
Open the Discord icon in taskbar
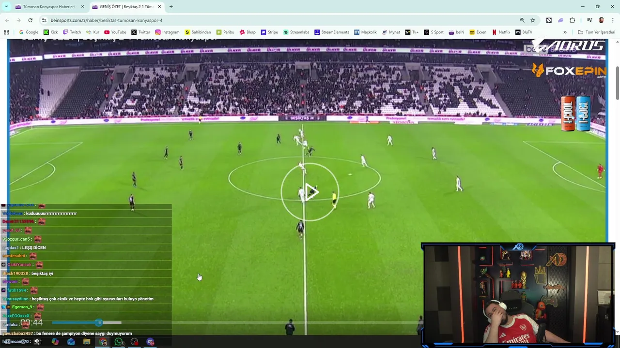point(151,342)
